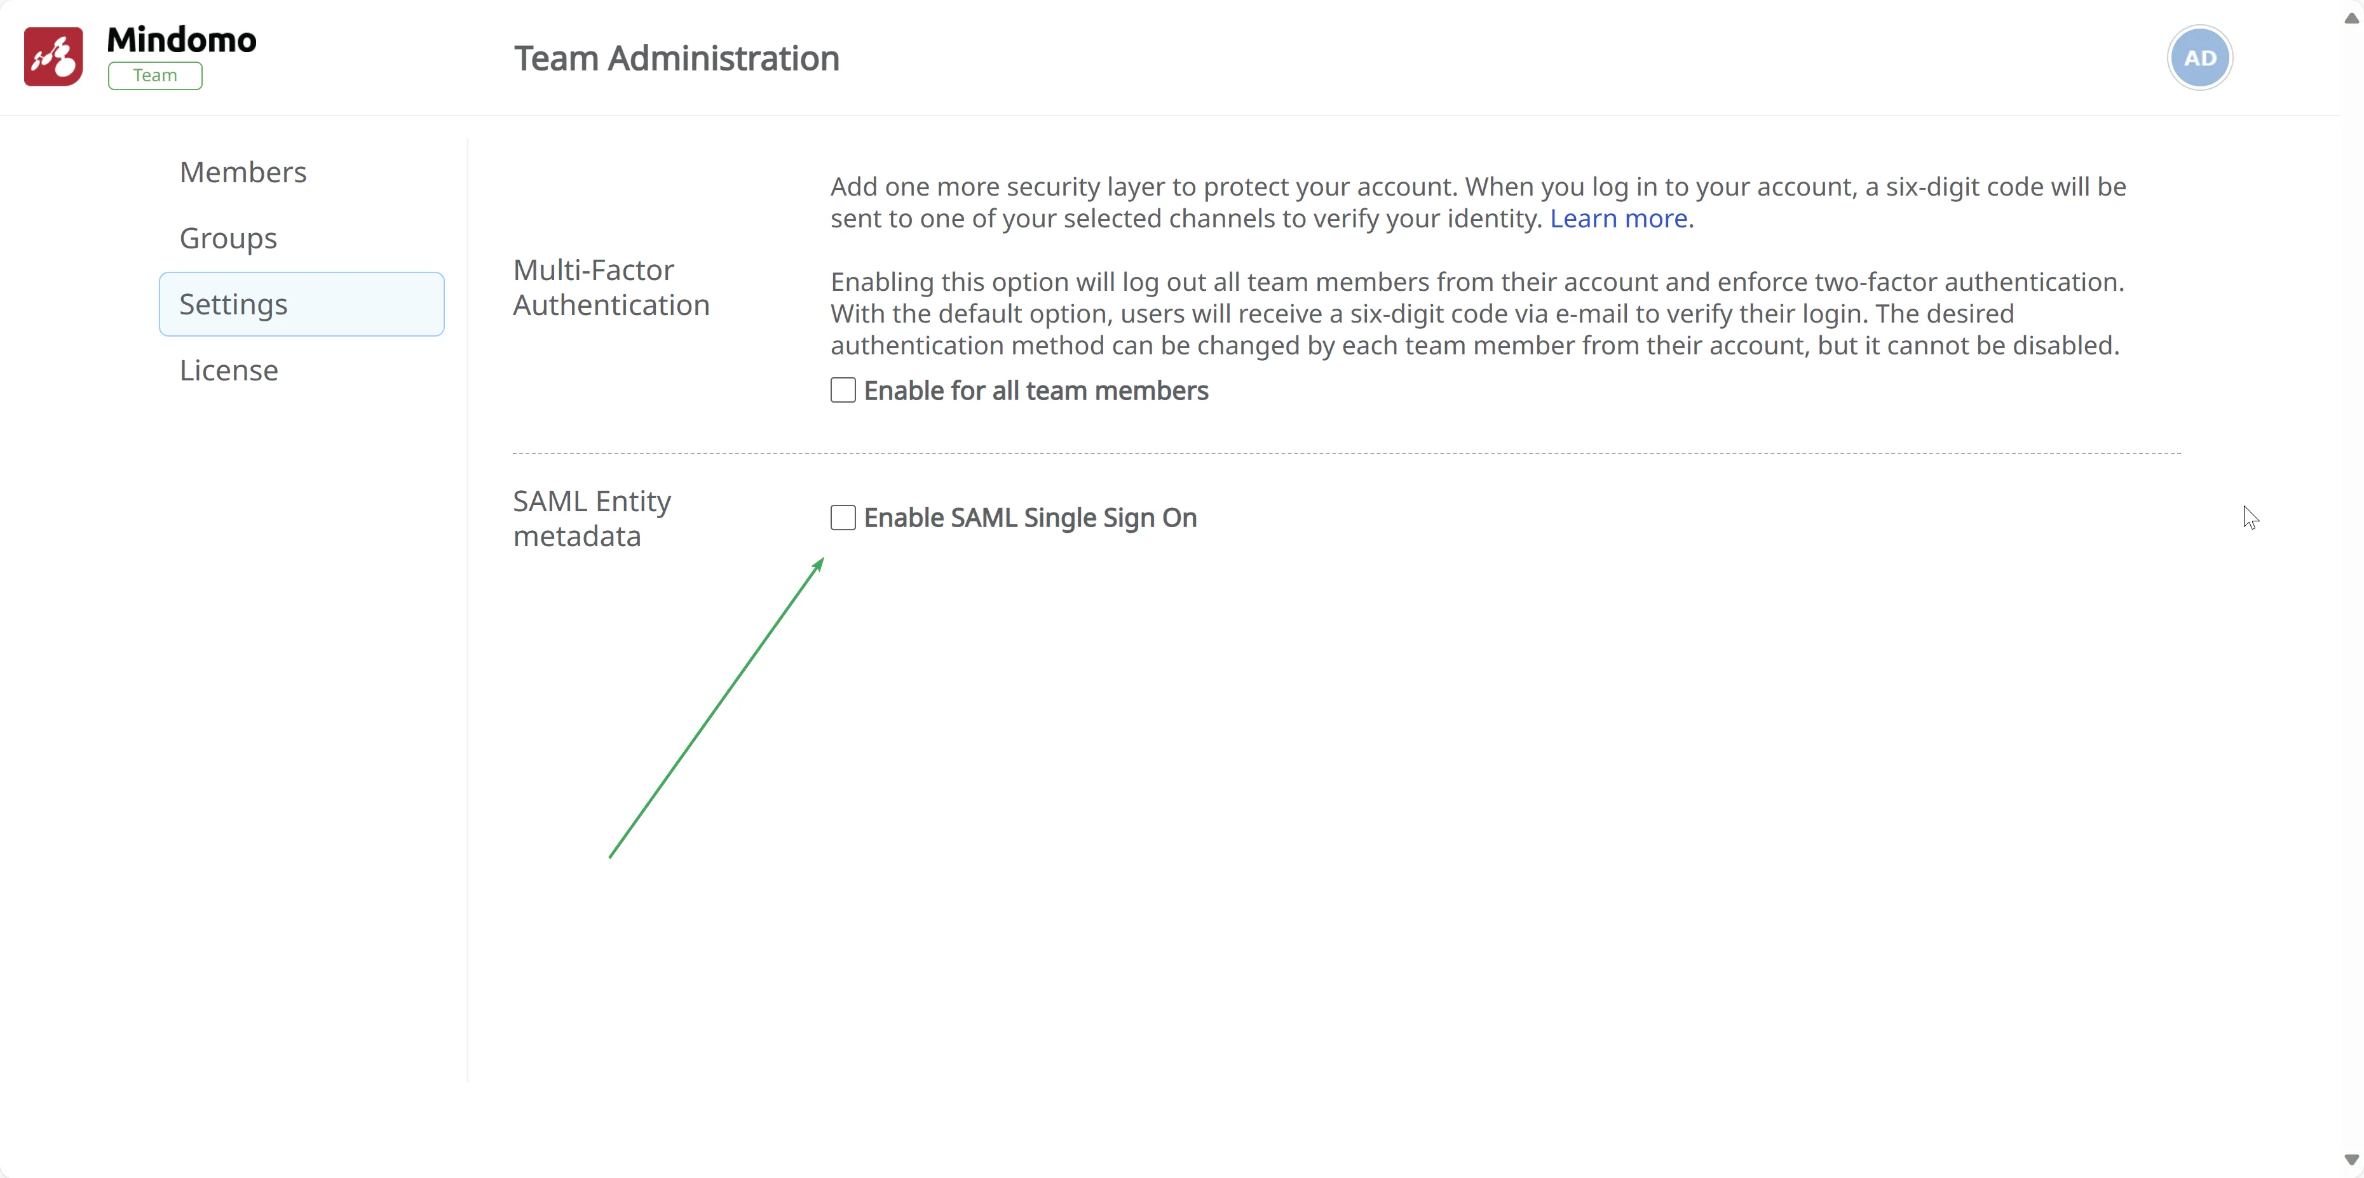Viewport: 2364px width, 1178px height.
Task: Select the Settings sidebar item
Action: coord(302,304)
